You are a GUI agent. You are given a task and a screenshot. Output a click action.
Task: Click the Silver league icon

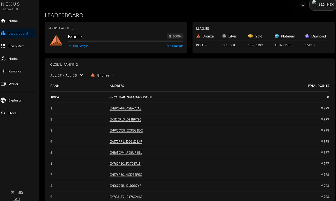224,36
